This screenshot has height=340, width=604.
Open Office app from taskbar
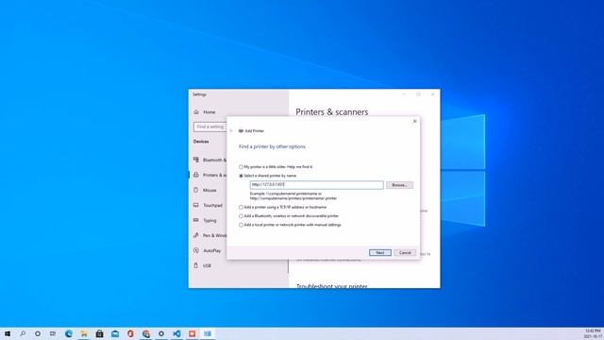[x=130, y=333]
